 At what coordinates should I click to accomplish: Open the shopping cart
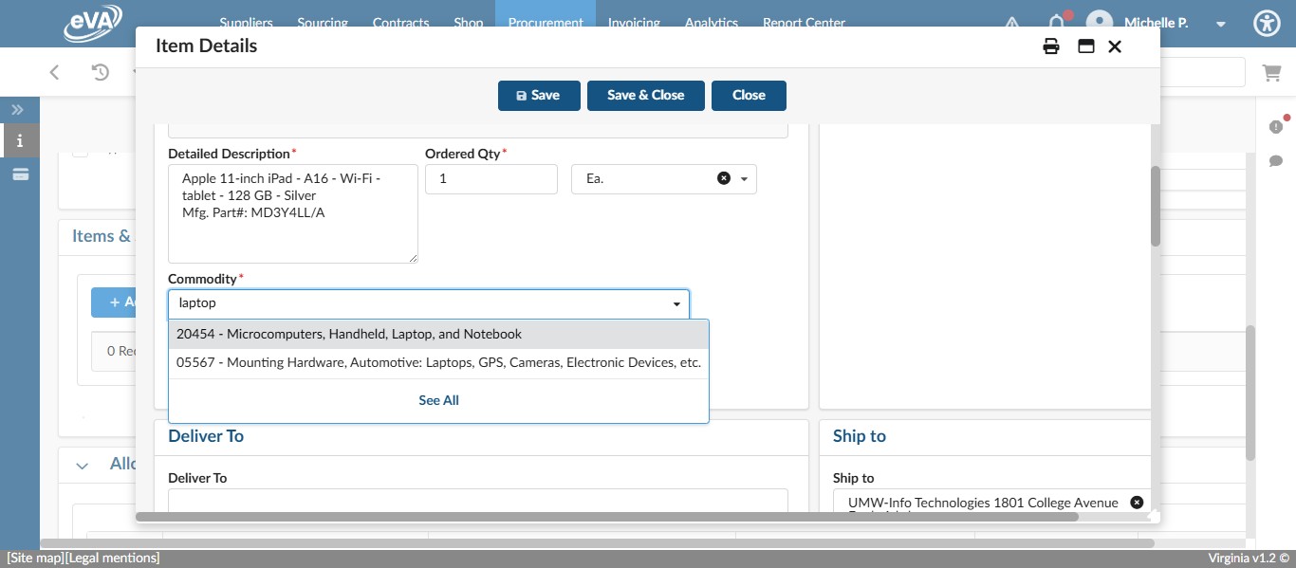pos(1270,72)
